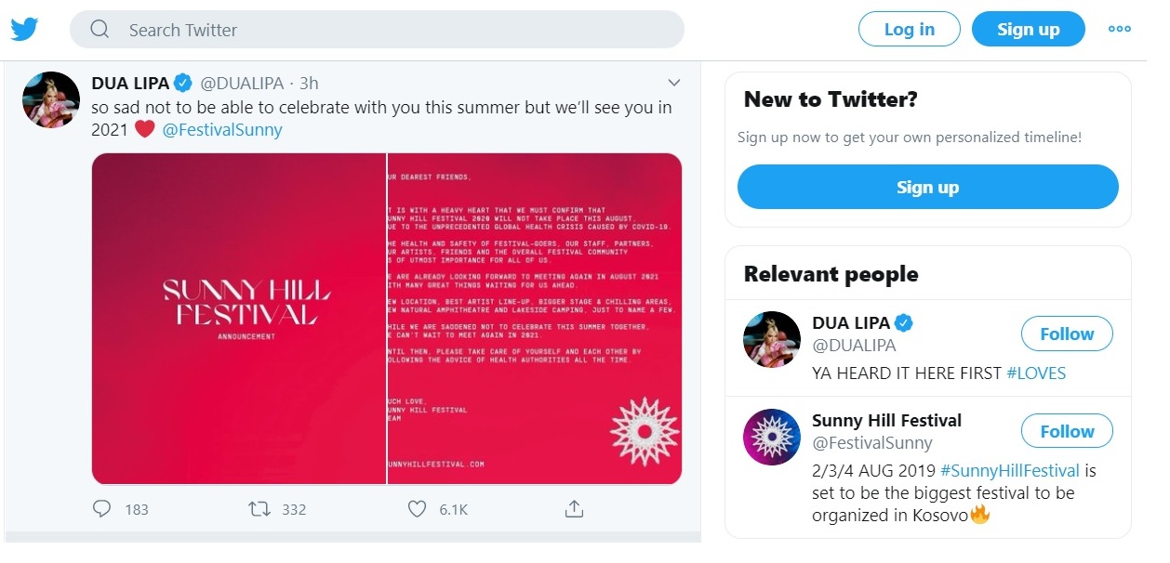Open Dua Lipa's avatar on the tweet
The height and width of the screenshot is (563, 1170).
coord(51,99)
